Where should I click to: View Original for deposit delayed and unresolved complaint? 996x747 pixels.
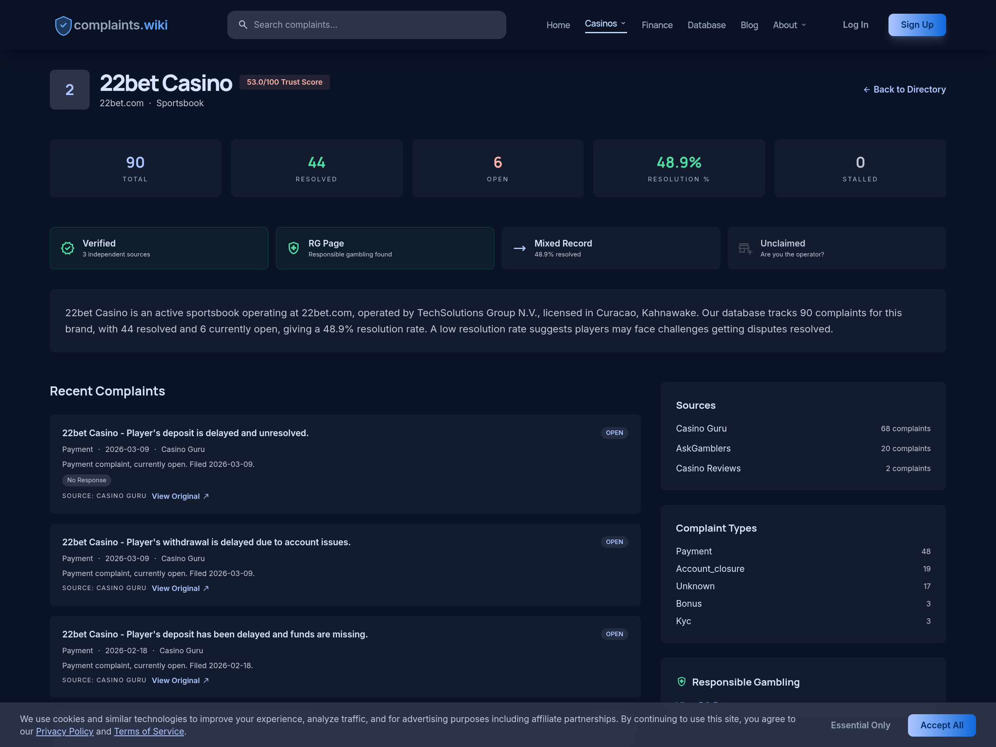coord(180,496)
